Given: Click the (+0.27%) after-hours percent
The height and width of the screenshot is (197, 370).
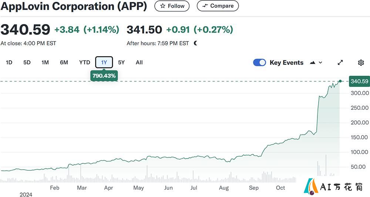Looking at the screenshot, I should pos(213,30).
